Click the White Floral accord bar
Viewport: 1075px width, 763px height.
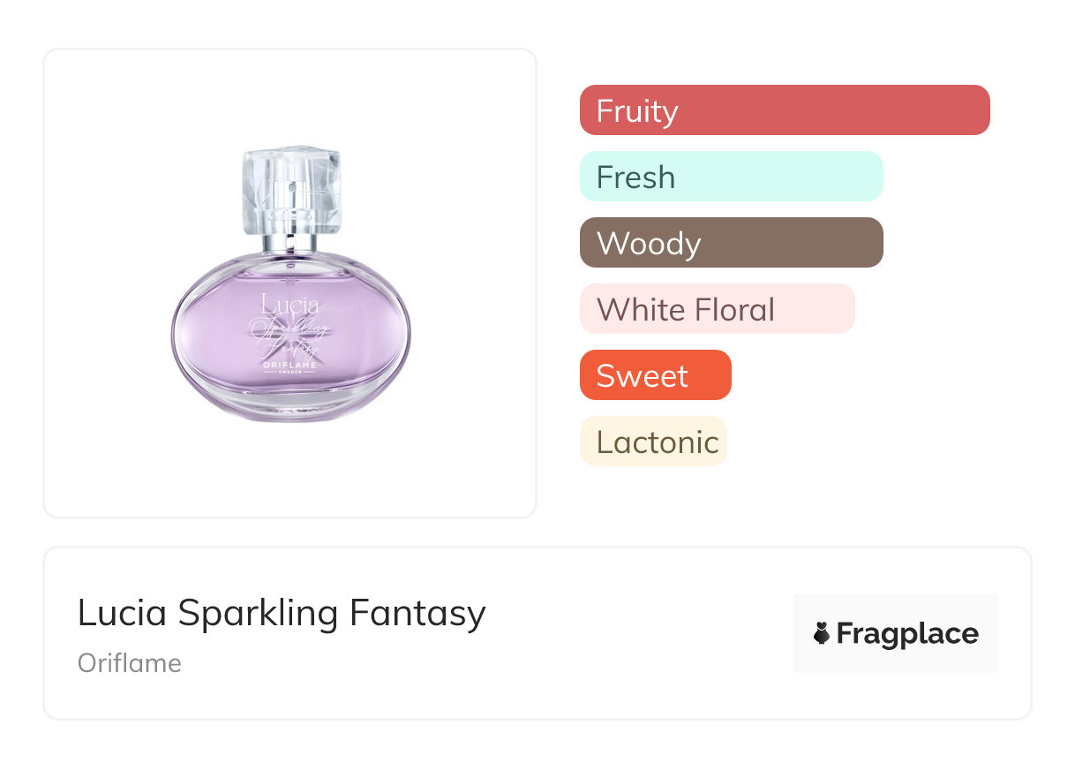[717, 309]
